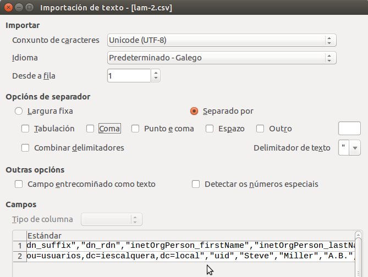Screen dimensions: 368x277
Task: Maximize the text import dialog window
Action: point(29,8)
